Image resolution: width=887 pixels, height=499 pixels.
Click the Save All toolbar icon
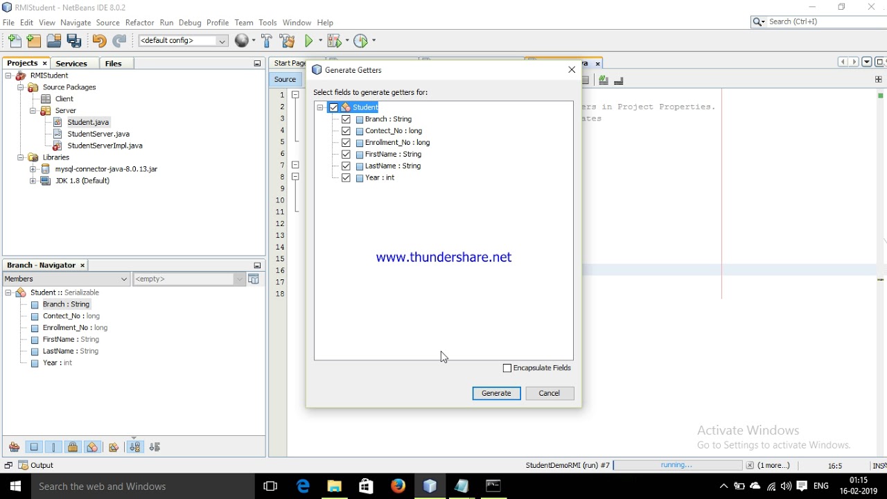(x=74, y=41)
